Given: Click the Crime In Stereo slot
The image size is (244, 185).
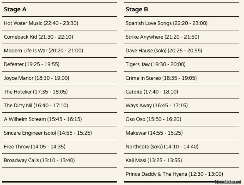Looking at the screenshot, I should point(161,78).
